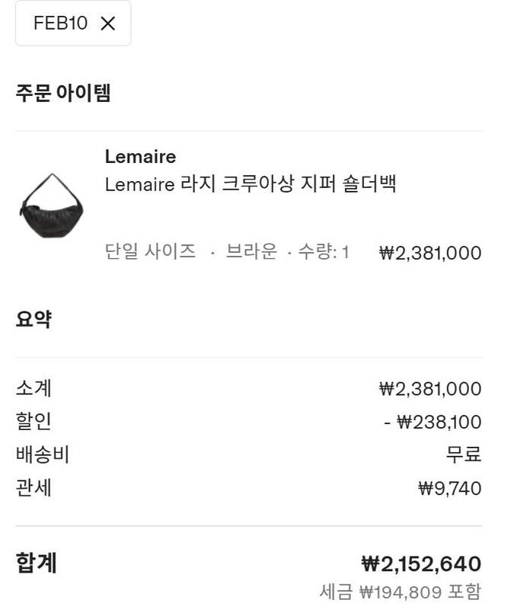Viewport: 514px width, 609px height.
Task: Click the 할인 discount label
Action: (34, 422)
